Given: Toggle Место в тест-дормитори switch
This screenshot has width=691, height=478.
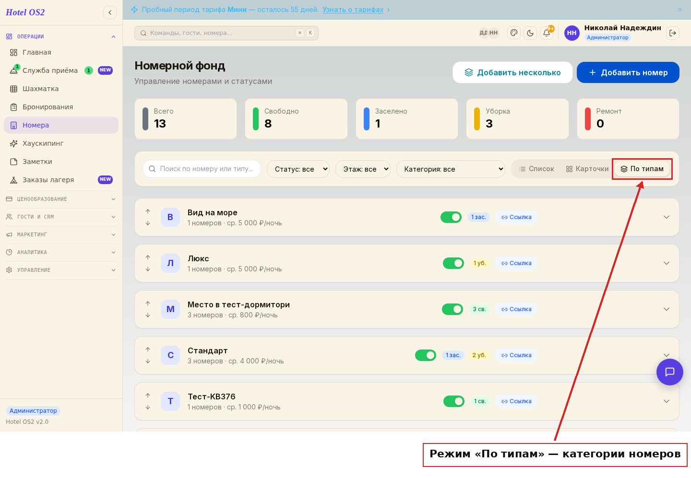Looking at the screenshot, I should tap(453, 309).
